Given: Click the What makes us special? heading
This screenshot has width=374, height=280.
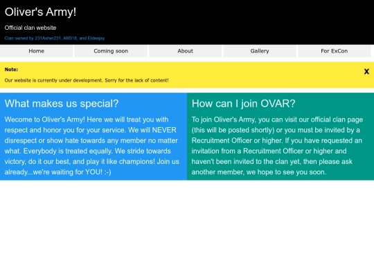Looking at the screenshot, I should [62, 104].
